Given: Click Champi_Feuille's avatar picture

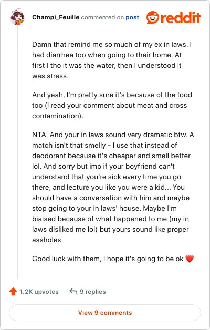Looking at the screenshot, I should pyautogui.click(x=17, y=17).
